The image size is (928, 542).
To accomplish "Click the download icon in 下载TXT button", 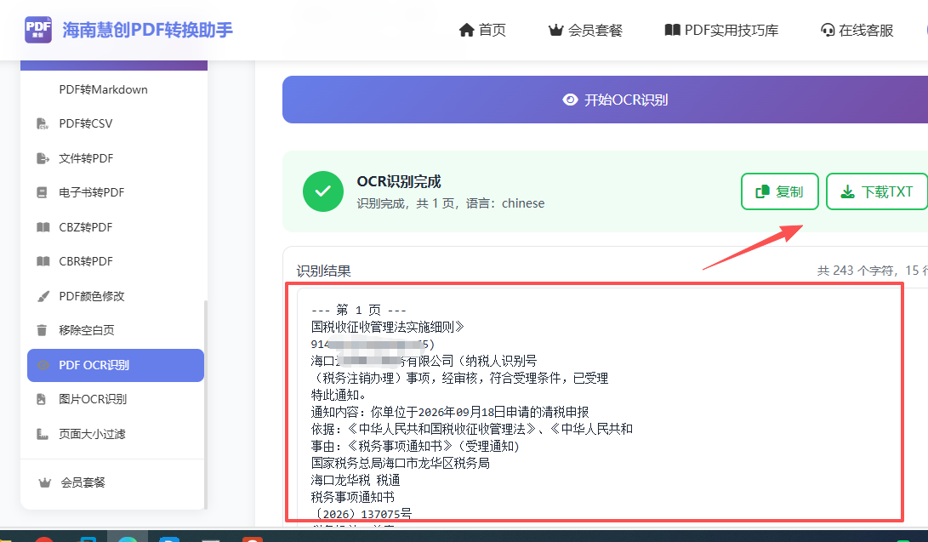I will pyautogui.click(x=848, y=191).
